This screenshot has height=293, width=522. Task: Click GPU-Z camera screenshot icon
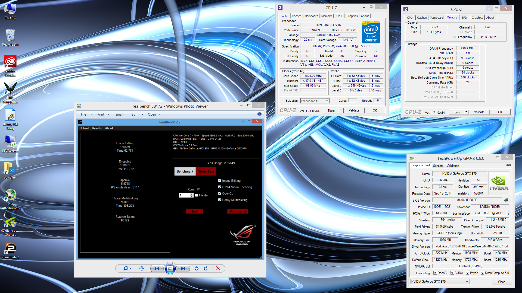[x=508, y=165]
